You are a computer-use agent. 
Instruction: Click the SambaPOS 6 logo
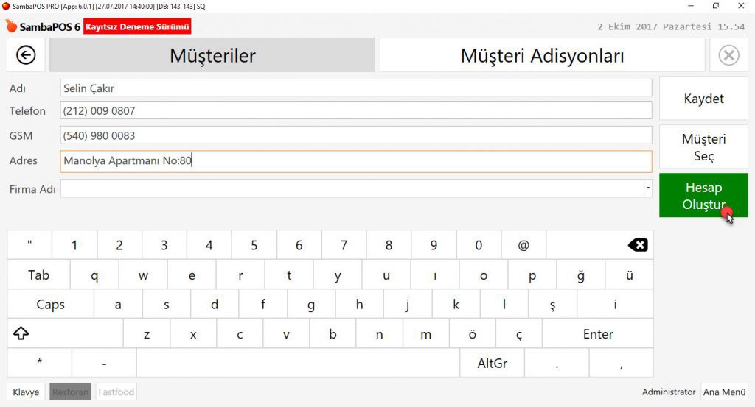tap(44, 27)
